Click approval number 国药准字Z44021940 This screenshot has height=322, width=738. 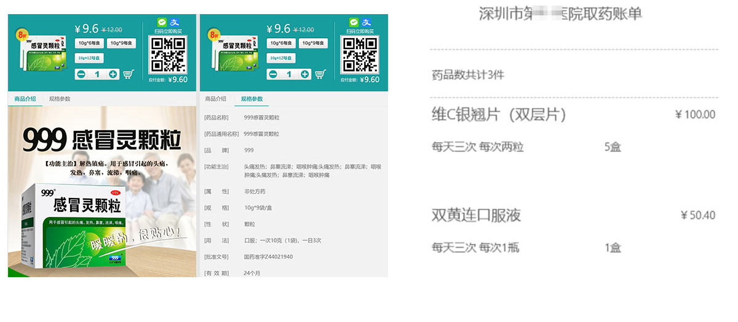tap(268, 256)
